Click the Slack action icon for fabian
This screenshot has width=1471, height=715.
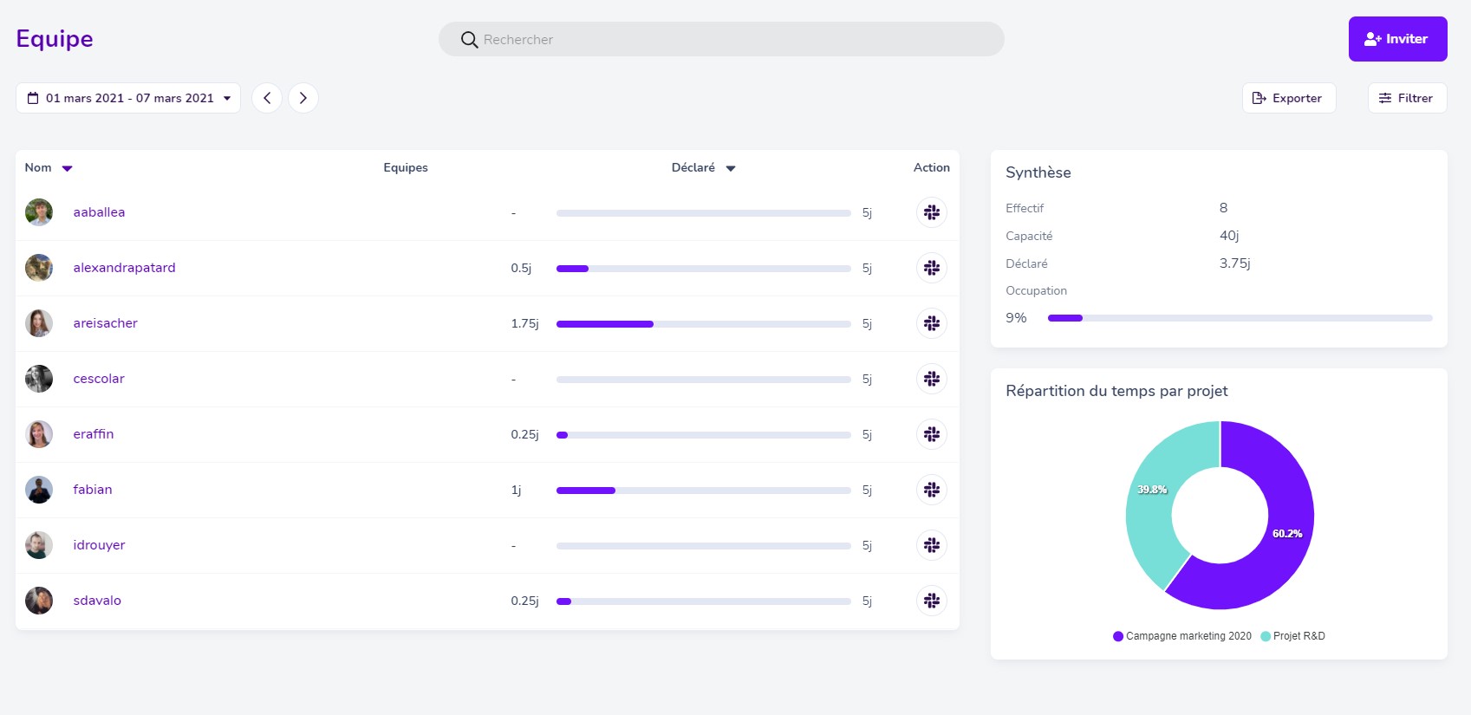click(931, 490)
